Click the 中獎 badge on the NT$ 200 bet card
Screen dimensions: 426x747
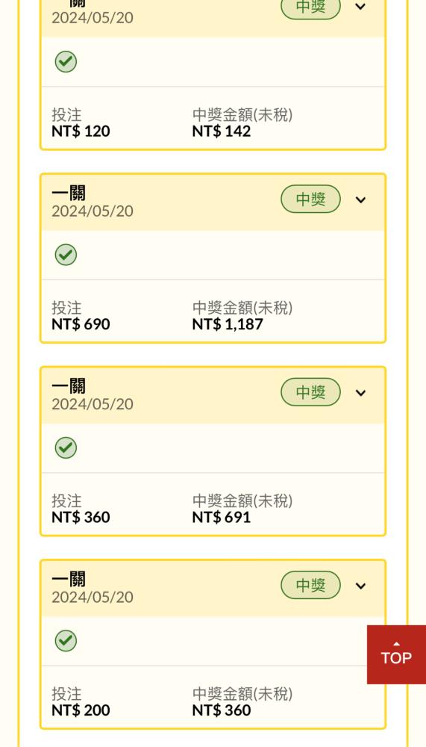(x=311, y=585)
